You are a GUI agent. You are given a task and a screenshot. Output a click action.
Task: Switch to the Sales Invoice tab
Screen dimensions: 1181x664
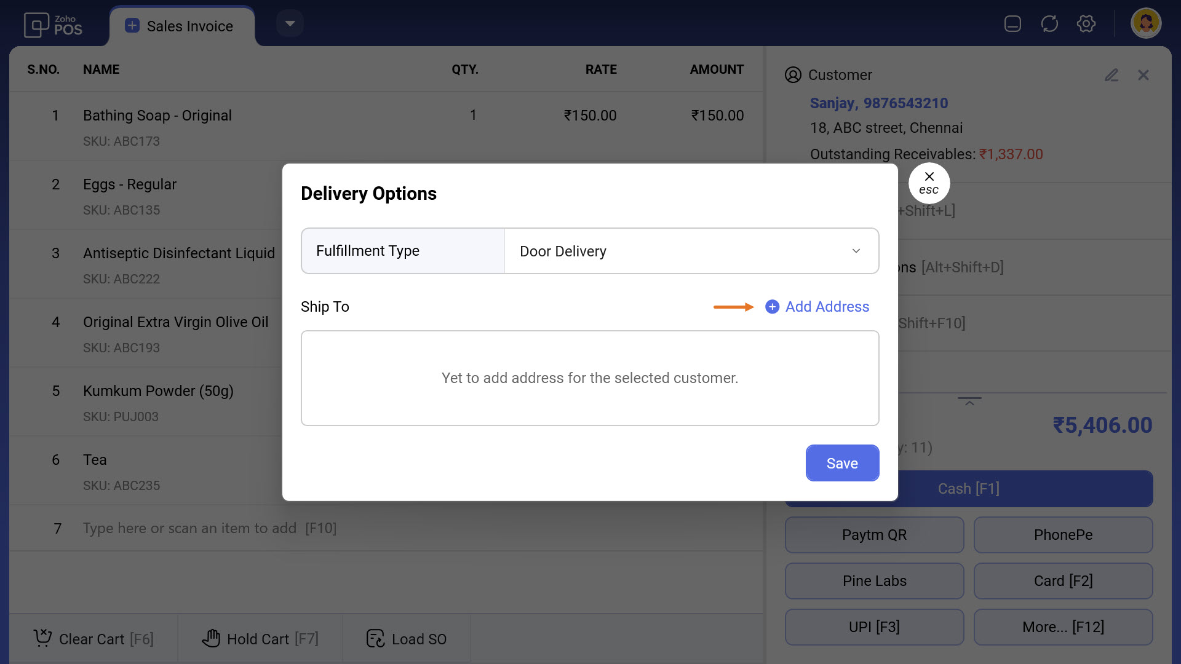point(181,26)
